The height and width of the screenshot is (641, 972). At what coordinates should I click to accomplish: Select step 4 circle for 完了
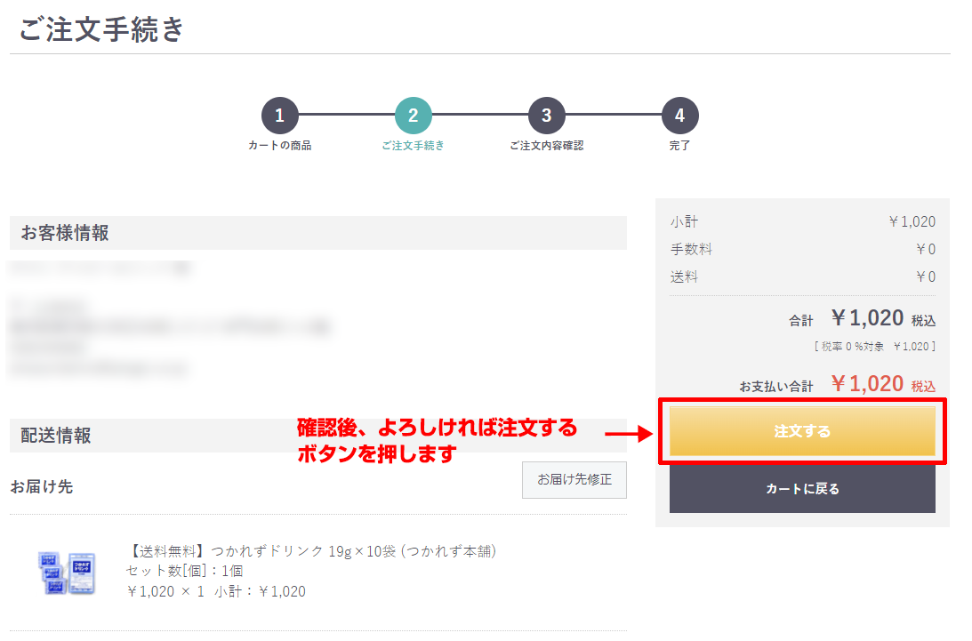coord(680,116)
